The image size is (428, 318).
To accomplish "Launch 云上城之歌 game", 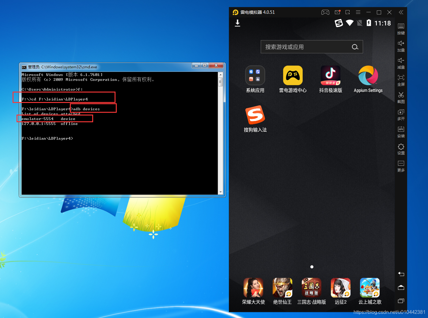I will (370, 288).
